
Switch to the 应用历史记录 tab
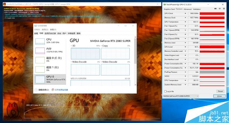tap(50, 33)
